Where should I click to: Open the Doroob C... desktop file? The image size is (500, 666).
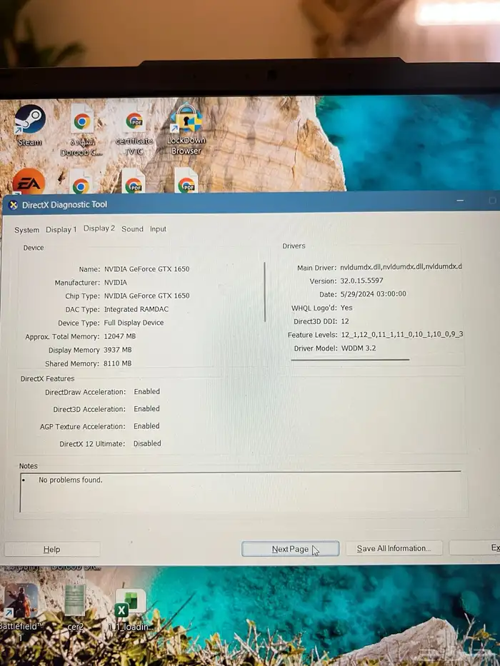[x=81, y=131]
